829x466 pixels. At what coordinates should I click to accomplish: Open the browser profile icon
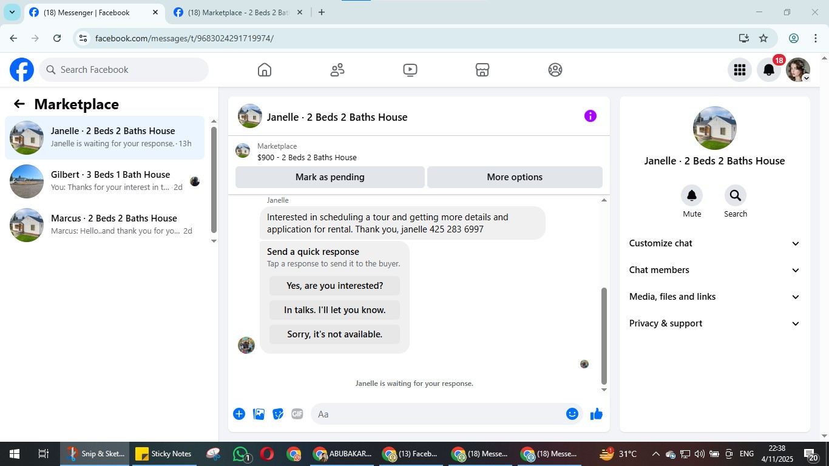[794, 38]
